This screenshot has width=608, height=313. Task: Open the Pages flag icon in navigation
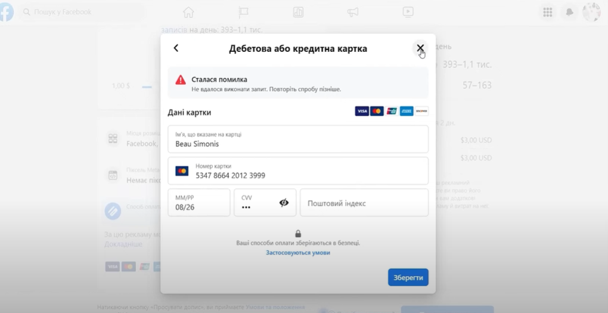(x=244, y=13)
